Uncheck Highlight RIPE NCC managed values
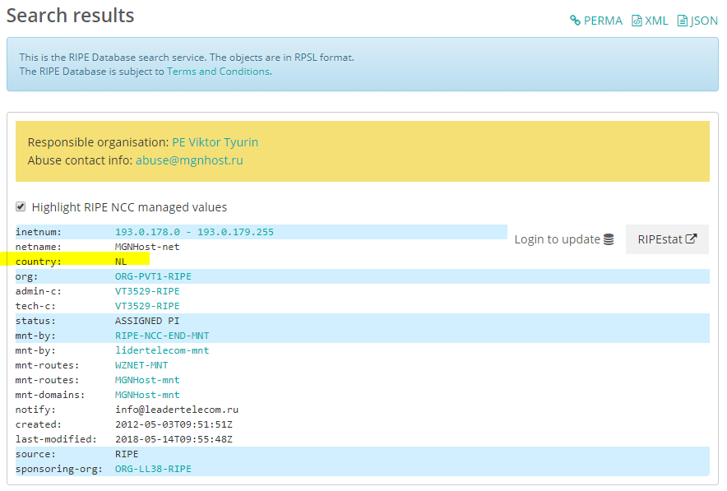The height and width of the screenshot is (491, 727). pos(21,206)
